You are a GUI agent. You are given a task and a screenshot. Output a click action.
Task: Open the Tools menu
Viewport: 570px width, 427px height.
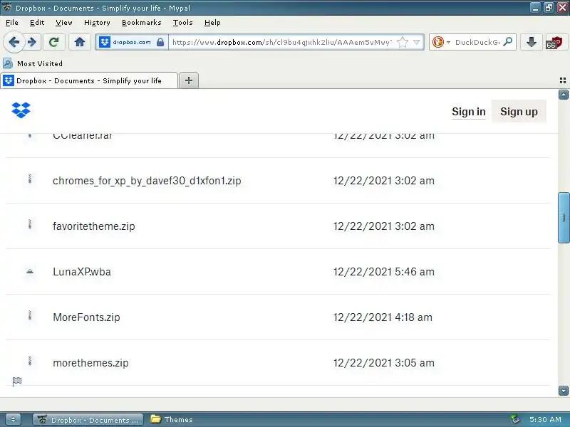183,23
